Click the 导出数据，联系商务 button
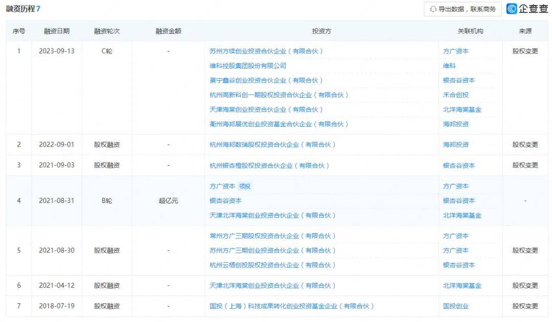The height and width of the screenshot is (322, 552). click(x=463, y=9)
